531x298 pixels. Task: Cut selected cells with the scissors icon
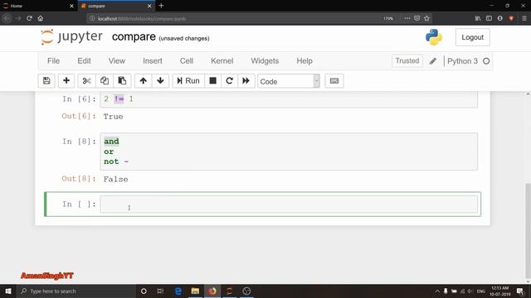(x=86, y=81)
